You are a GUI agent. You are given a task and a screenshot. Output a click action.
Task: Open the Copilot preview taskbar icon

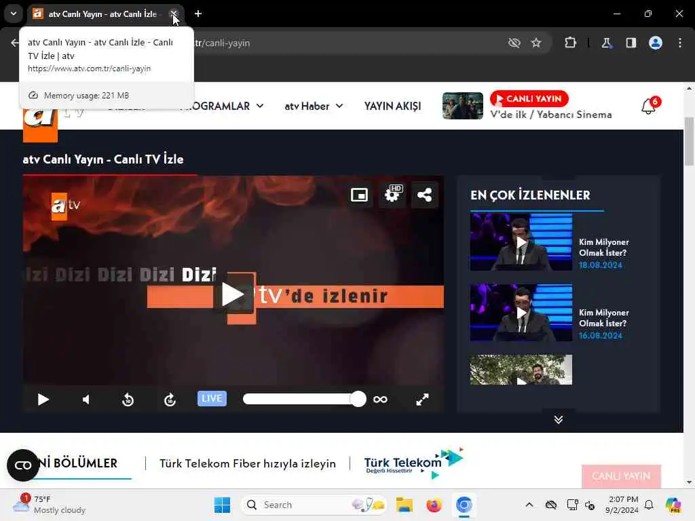click(673, 505)
